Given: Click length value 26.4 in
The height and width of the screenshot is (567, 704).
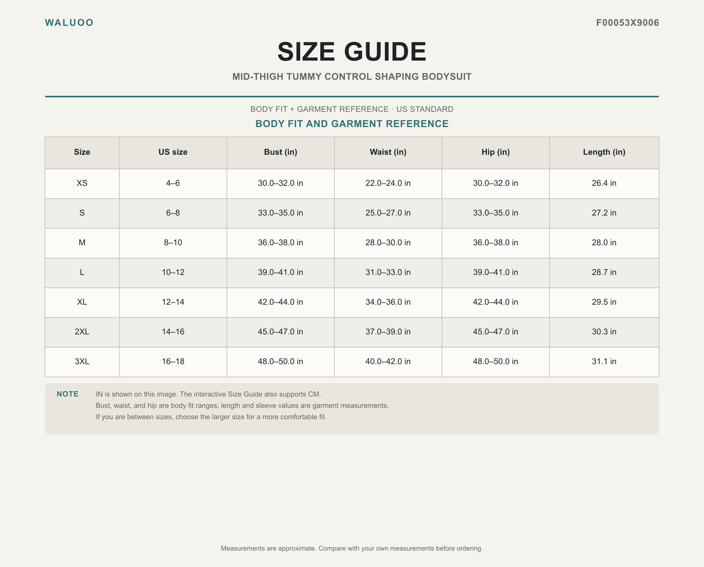Looking at the screenshot, I should 604,183.
